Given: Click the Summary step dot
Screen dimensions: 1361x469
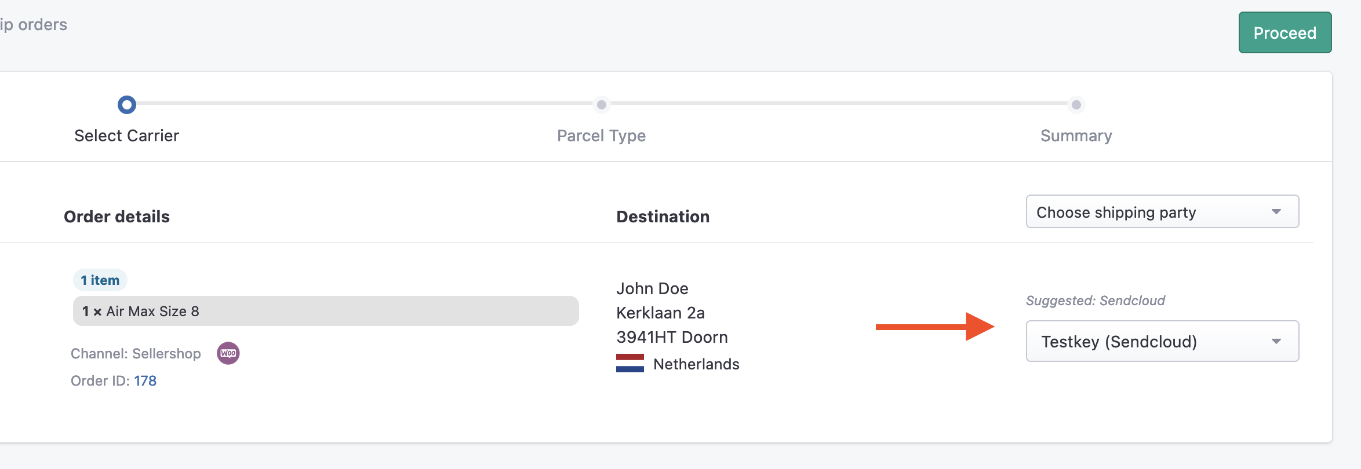Looking at the screenshot, I should pos(1076,105).
